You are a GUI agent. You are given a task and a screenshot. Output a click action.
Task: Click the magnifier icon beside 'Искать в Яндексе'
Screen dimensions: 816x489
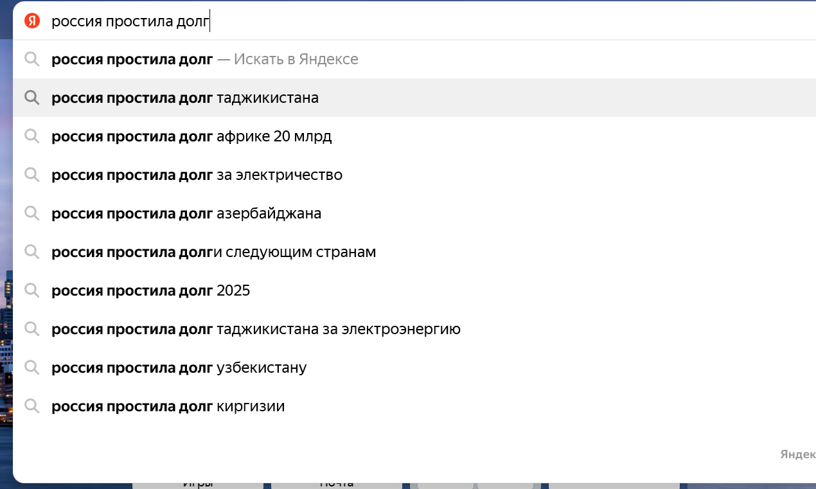pyautogui.click(x=32, y=59)
